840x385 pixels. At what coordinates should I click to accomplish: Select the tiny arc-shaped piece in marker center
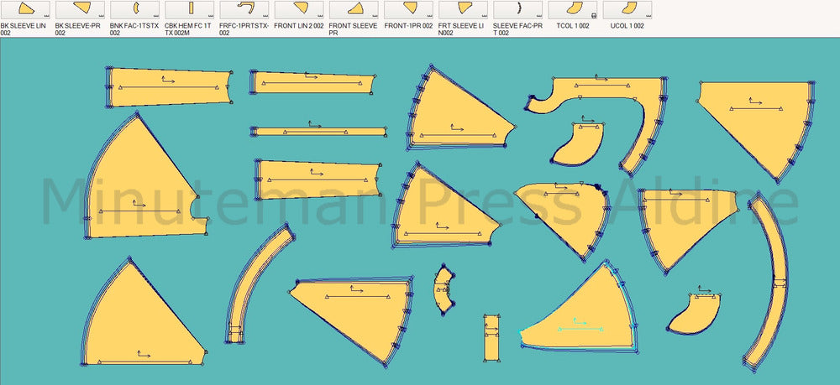point(444,289)
